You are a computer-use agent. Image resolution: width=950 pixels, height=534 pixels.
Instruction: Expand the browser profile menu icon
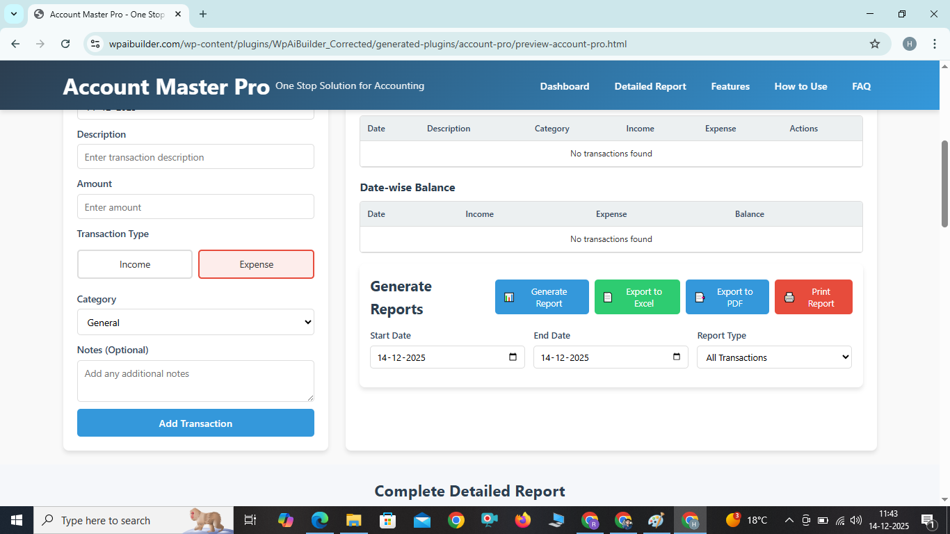pyautogui.click(x=909, y=43)
